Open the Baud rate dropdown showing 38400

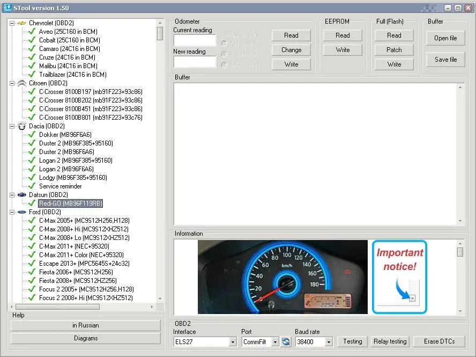click(329, 342)
